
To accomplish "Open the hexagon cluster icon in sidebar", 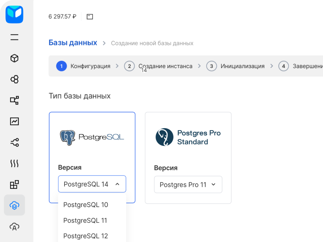I will click(x=15, y=79).
